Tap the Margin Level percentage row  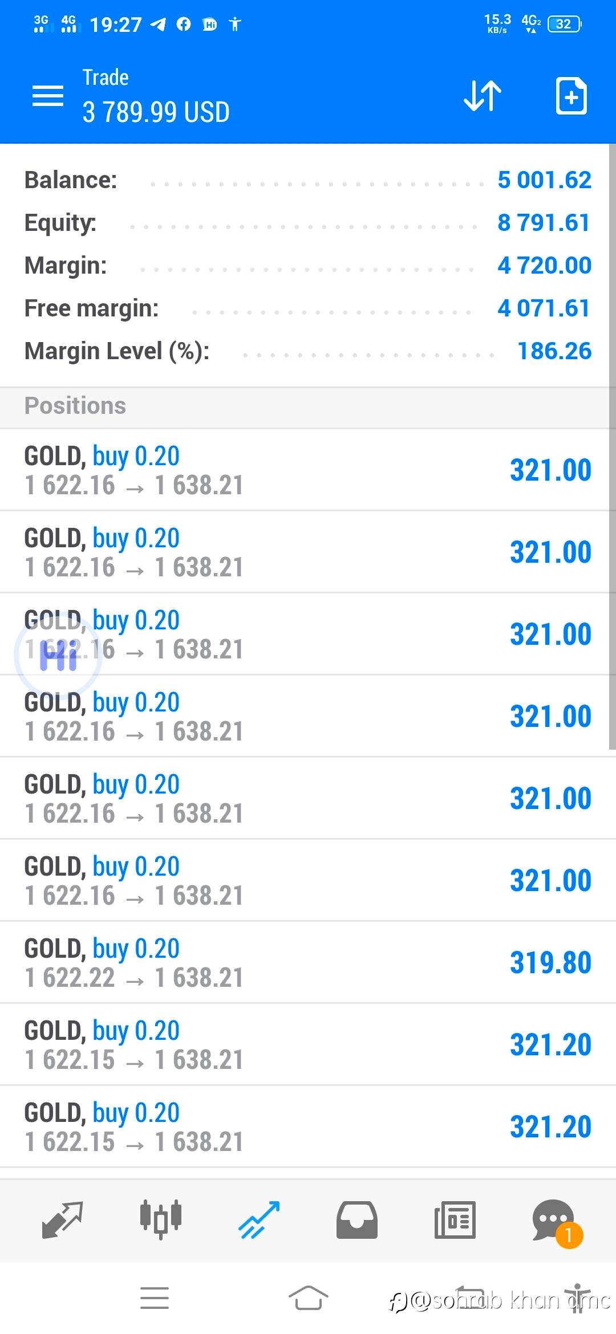tap(308, 351)
